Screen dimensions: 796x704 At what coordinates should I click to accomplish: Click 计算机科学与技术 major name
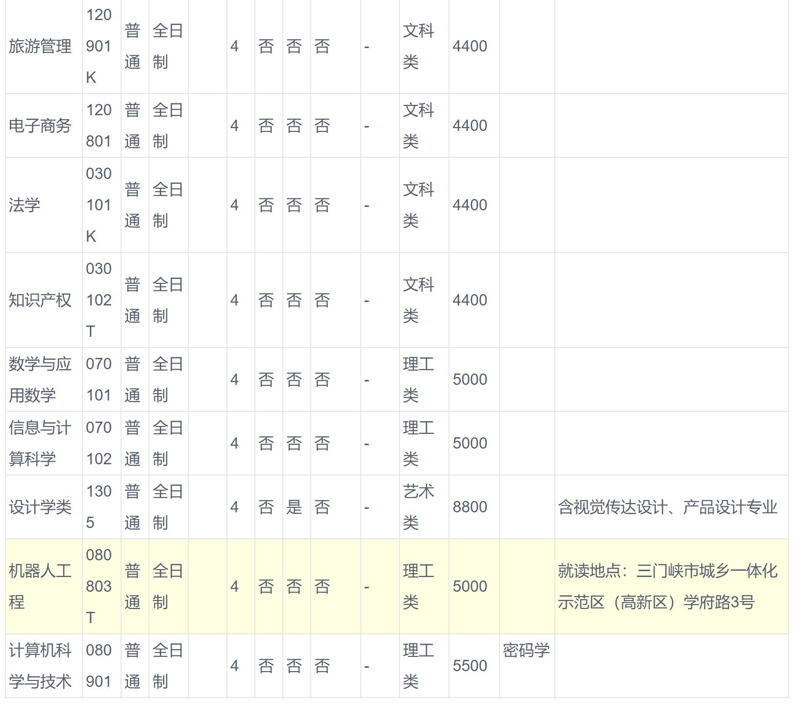pyautogui.click(x=40, y=666)
